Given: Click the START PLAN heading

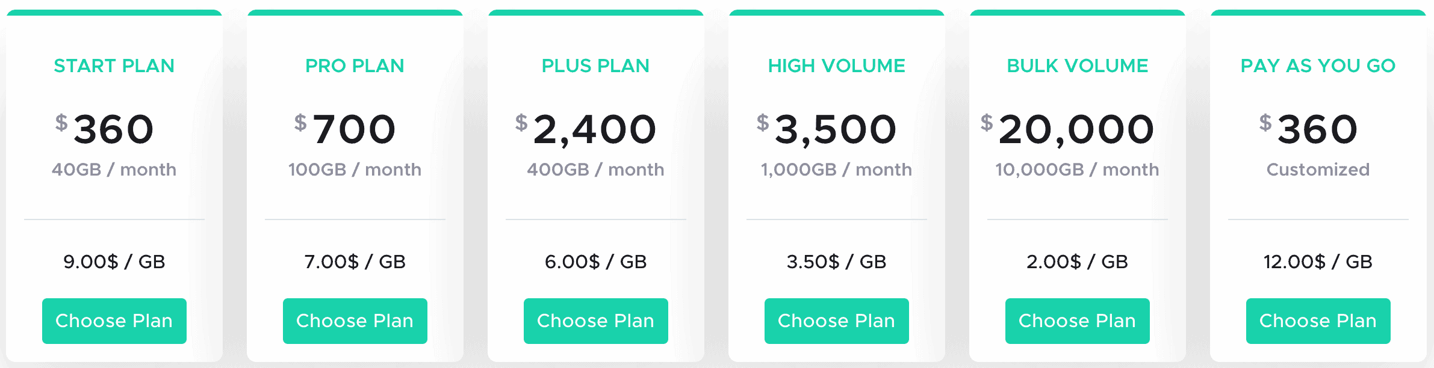Looking at the screenshot, I should coord(114,66).
